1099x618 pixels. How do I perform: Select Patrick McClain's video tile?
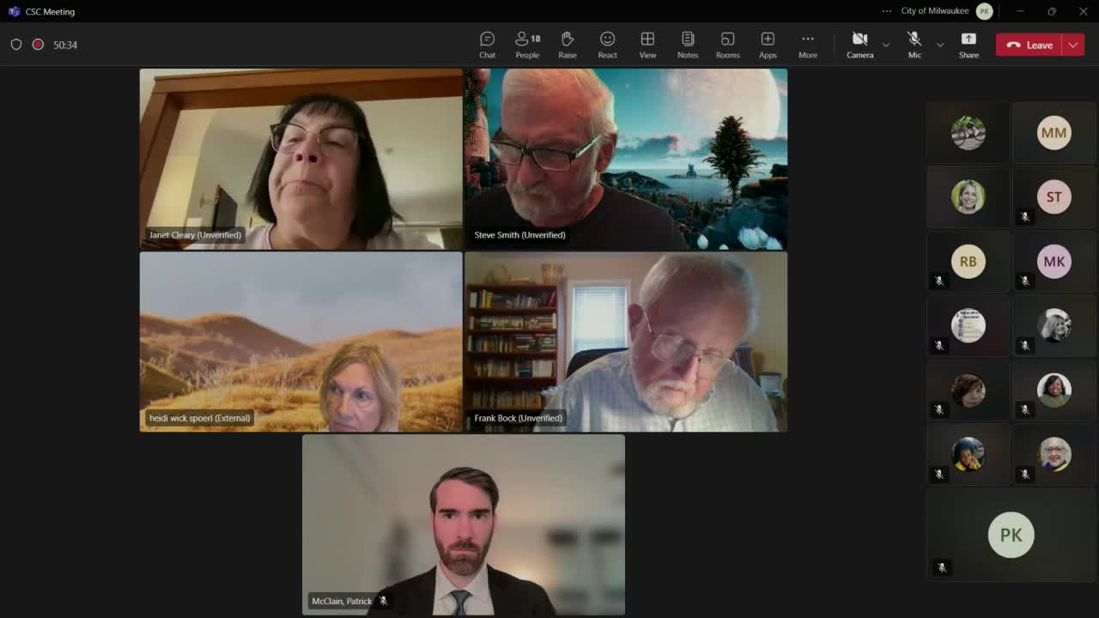464,524
